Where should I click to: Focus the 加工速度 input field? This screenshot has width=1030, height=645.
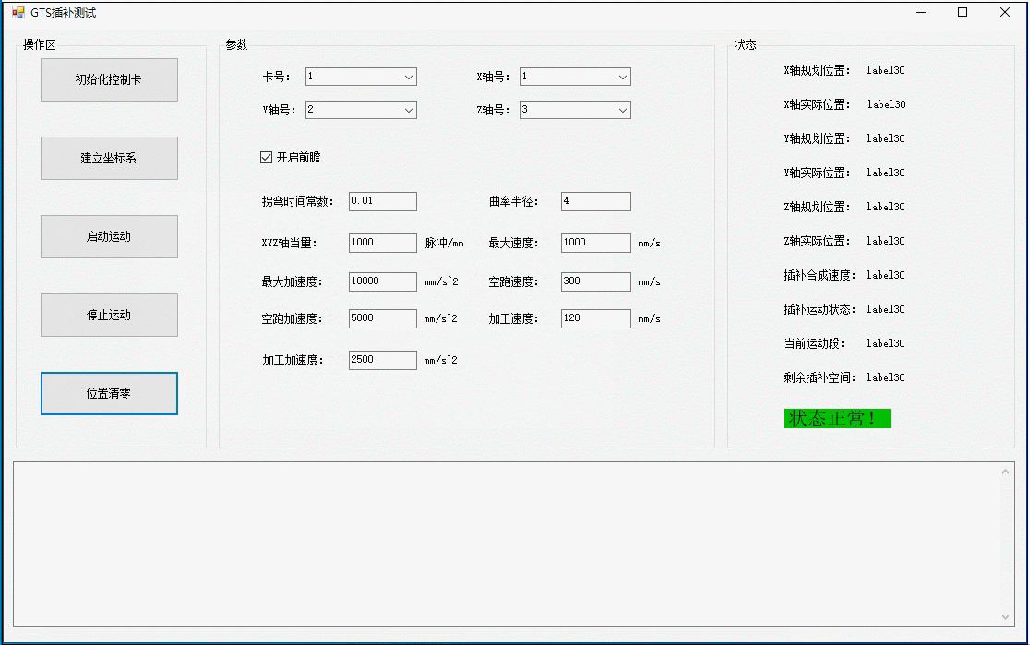click(596, 318)
